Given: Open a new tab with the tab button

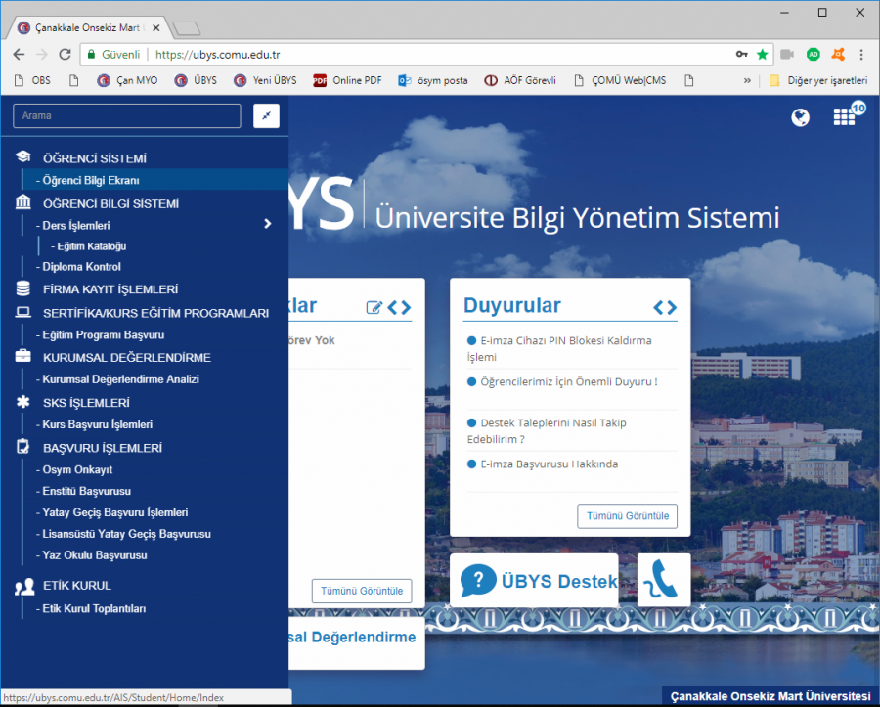Looking at the screenshot, I should tap(186, 28).
